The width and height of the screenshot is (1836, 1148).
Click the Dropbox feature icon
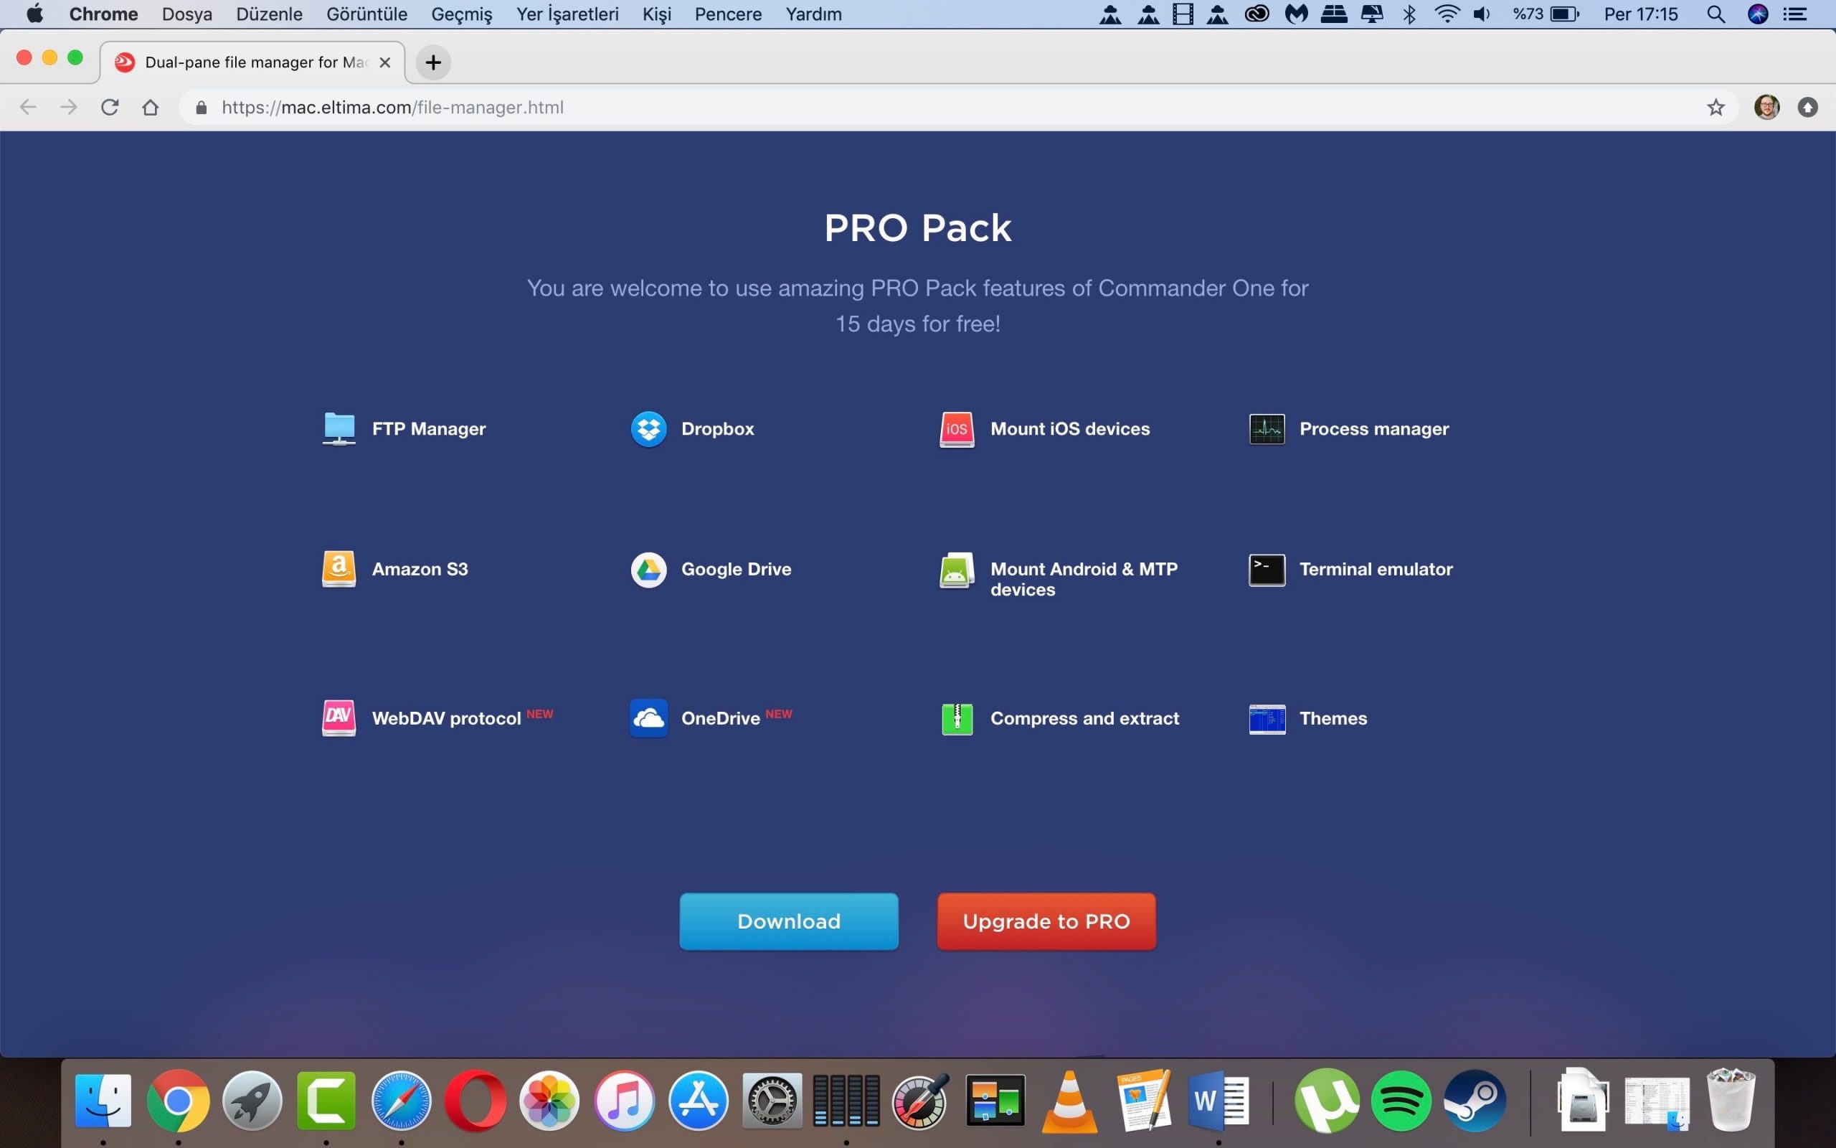pyautogui.click(x=648, y=429)
